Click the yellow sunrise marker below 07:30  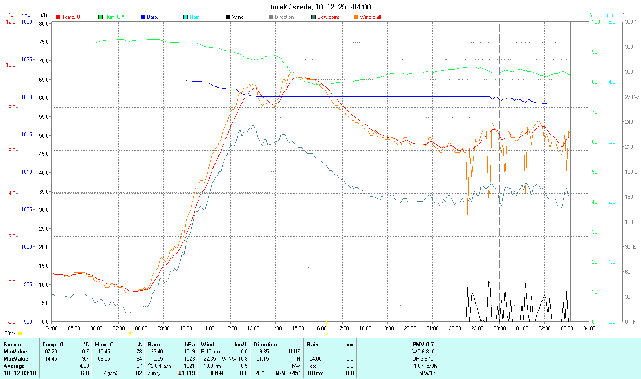(130, 333)
